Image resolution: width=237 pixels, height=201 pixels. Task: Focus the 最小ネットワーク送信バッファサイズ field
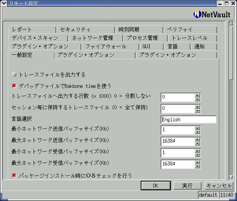[178, 130]
